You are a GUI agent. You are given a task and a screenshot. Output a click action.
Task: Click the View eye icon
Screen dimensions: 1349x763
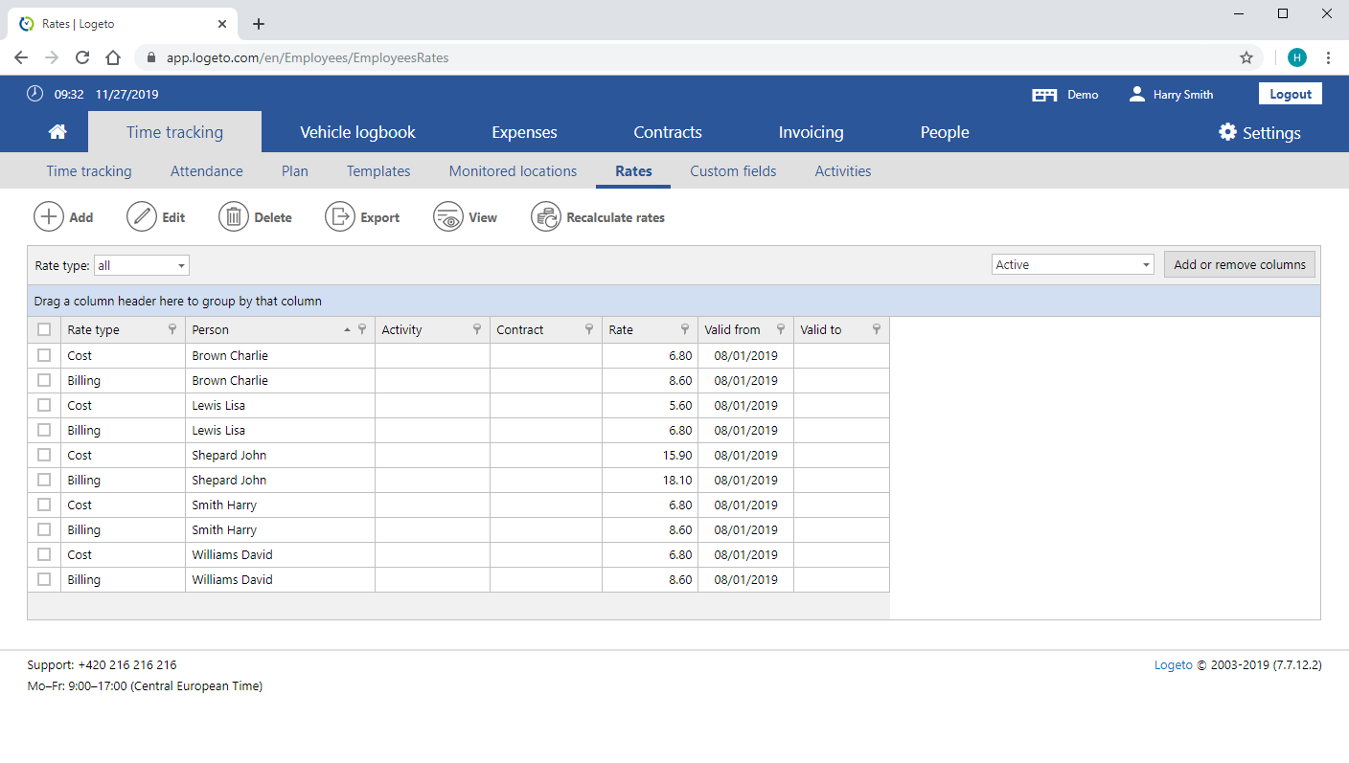pyautogui.click(x=448, y=217)
